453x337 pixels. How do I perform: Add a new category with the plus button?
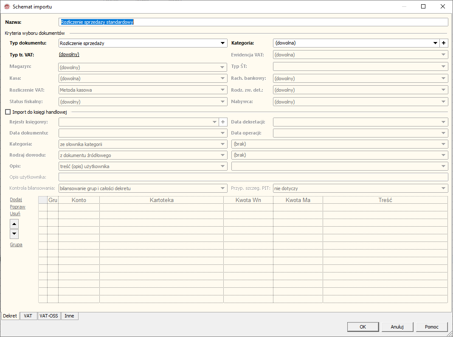click(x=444, y=43)
